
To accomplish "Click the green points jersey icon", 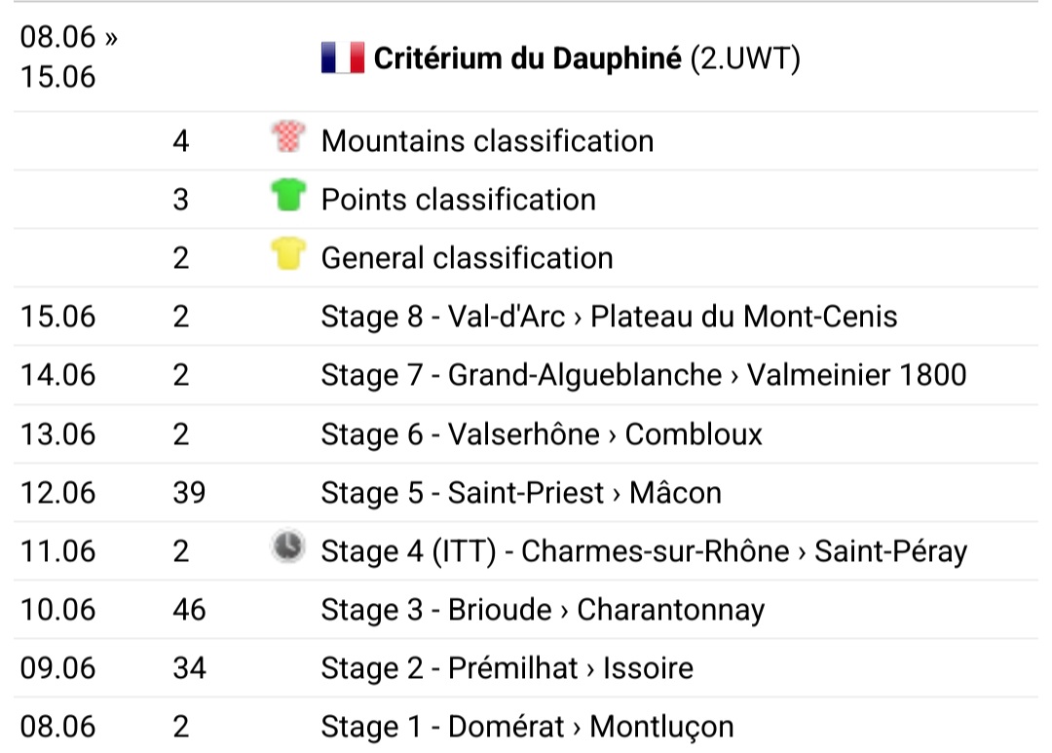I will click(288, 195).
